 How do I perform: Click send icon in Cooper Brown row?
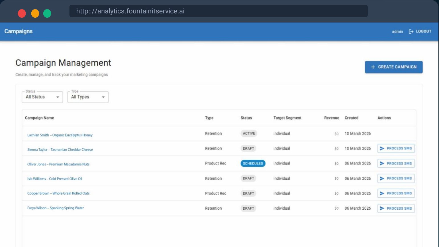click(382, 193)
